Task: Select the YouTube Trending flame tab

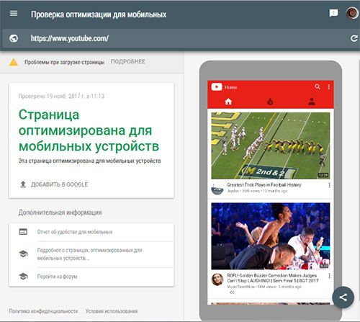Action: click(270, 102)
